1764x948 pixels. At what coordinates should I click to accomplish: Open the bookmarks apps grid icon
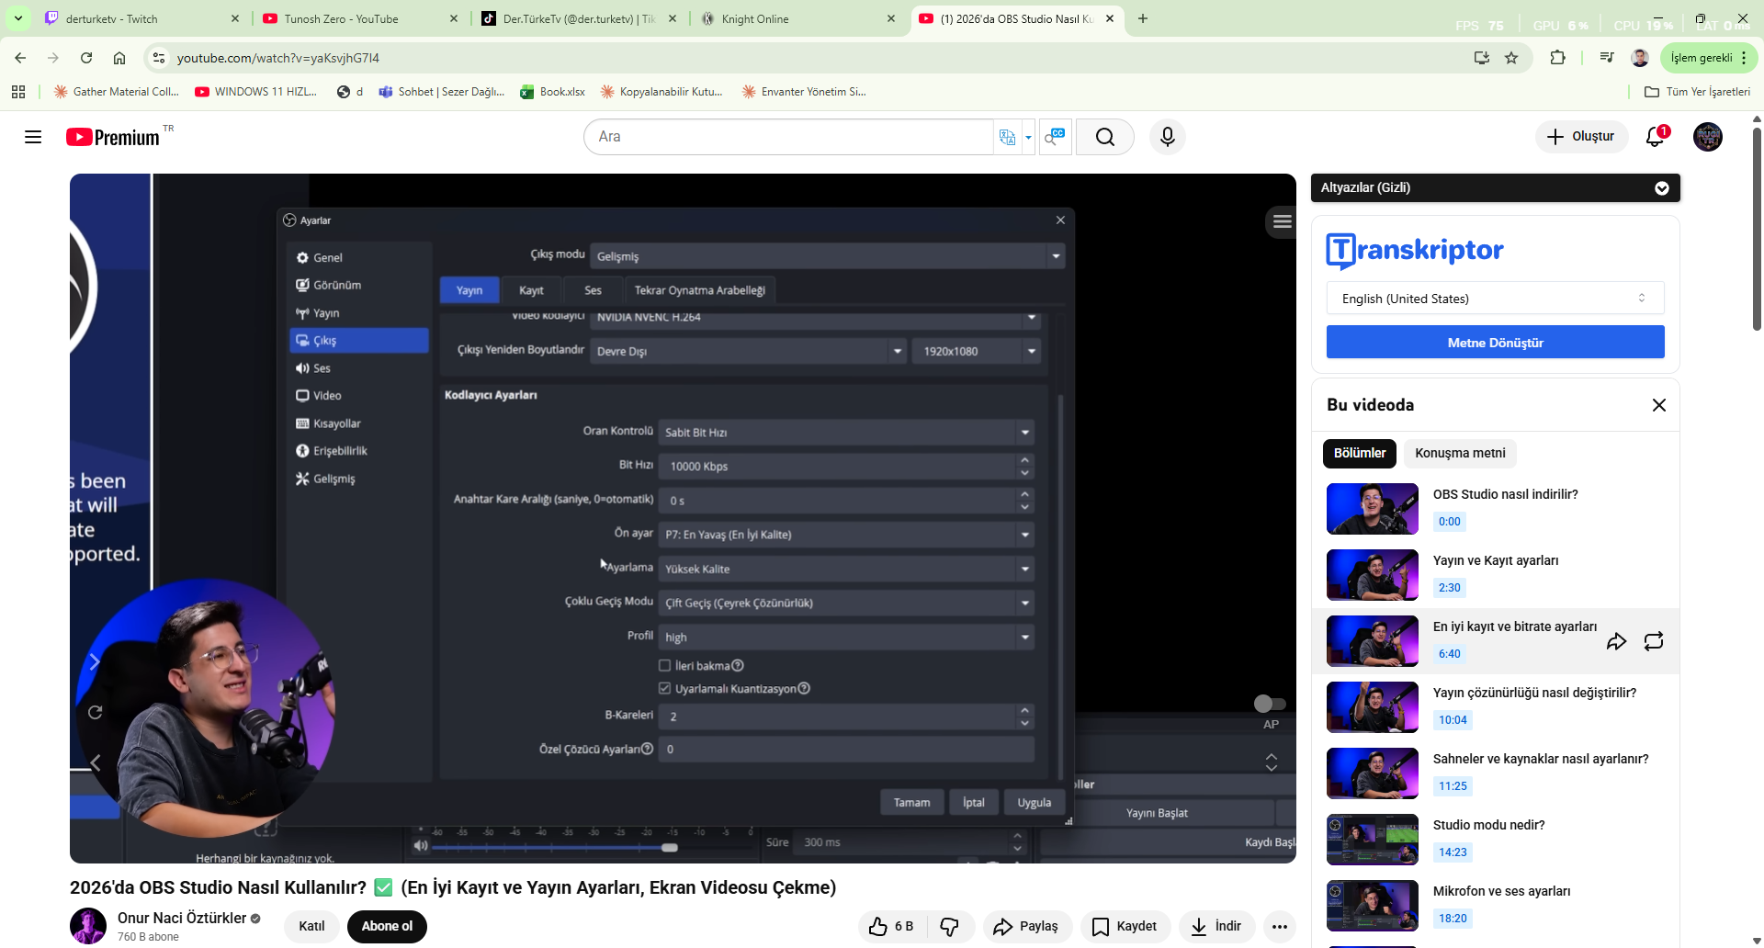pyautogui.click(x=18, y=92)
